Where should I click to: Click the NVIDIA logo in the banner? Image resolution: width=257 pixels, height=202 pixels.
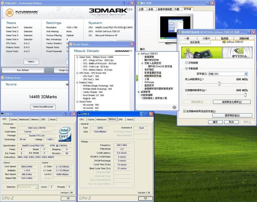(240, 53)
